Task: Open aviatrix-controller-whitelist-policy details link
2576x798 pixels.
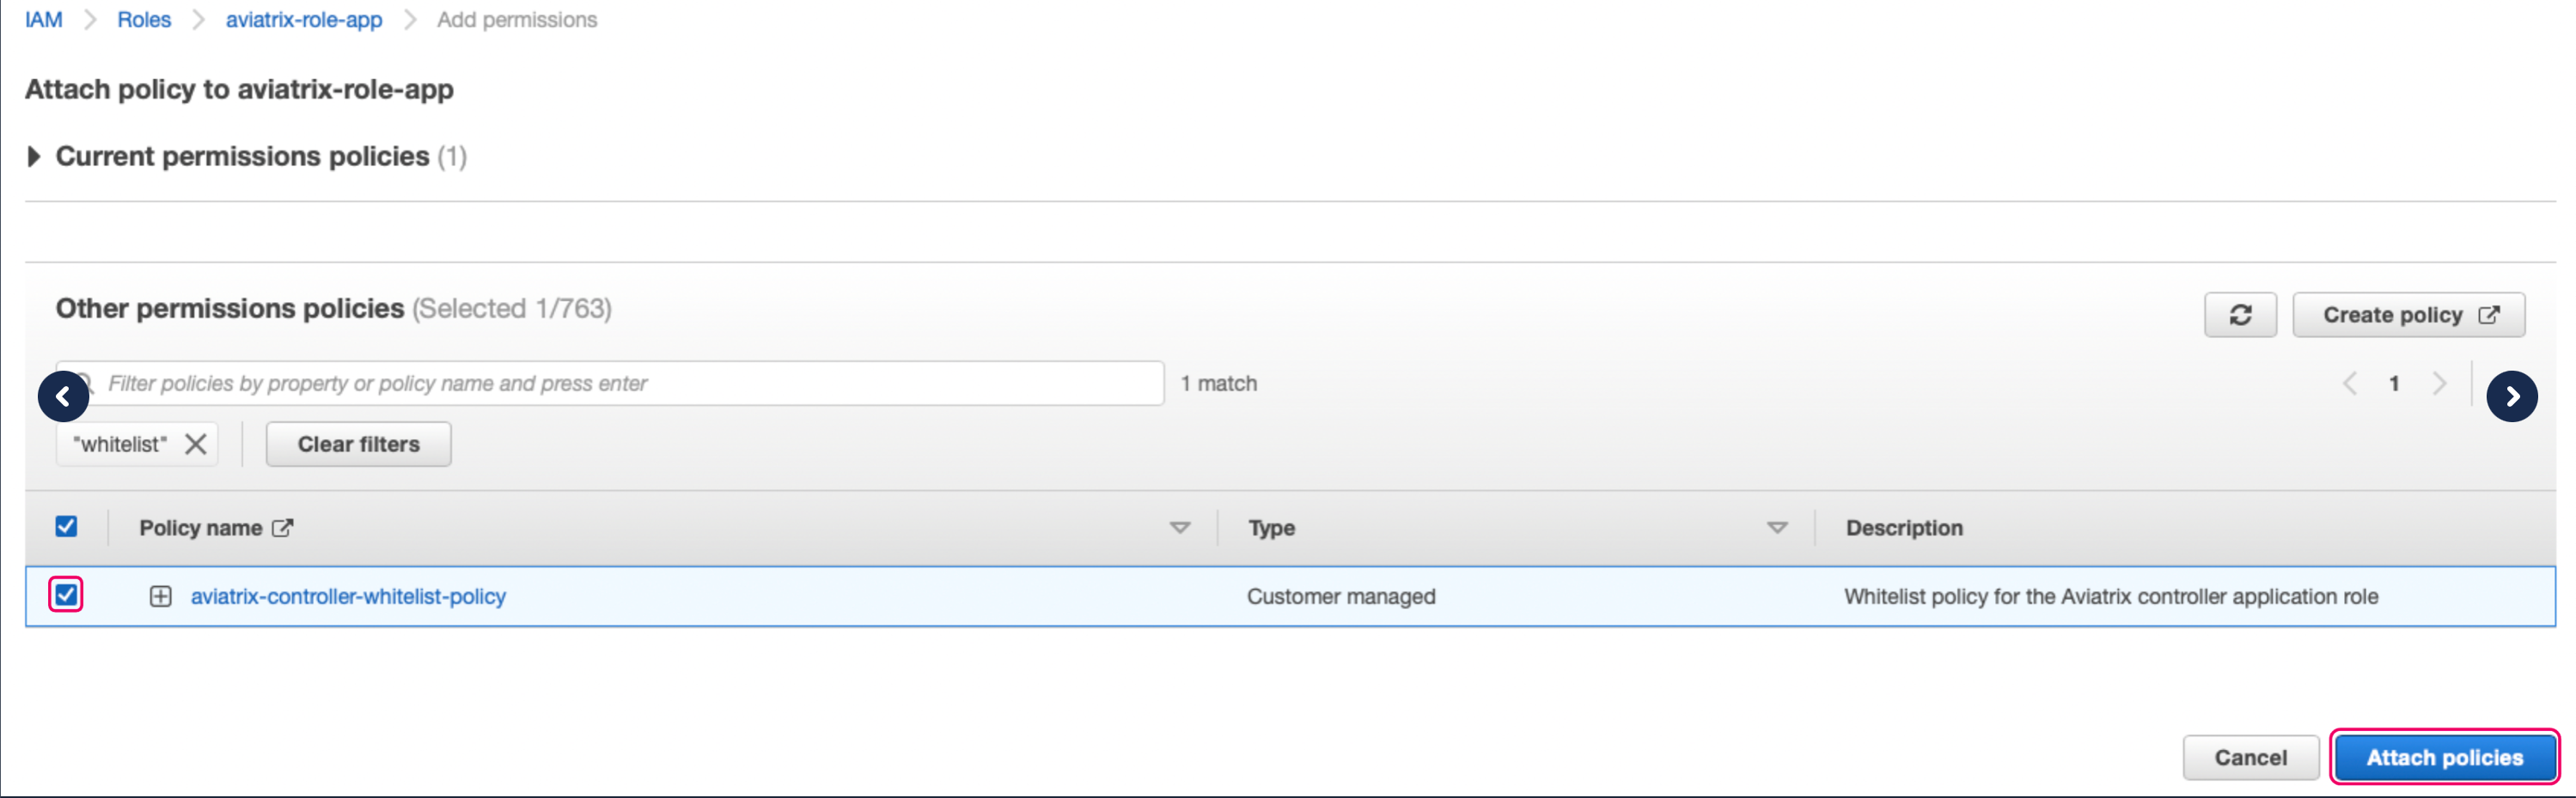Action: [349, 596]
